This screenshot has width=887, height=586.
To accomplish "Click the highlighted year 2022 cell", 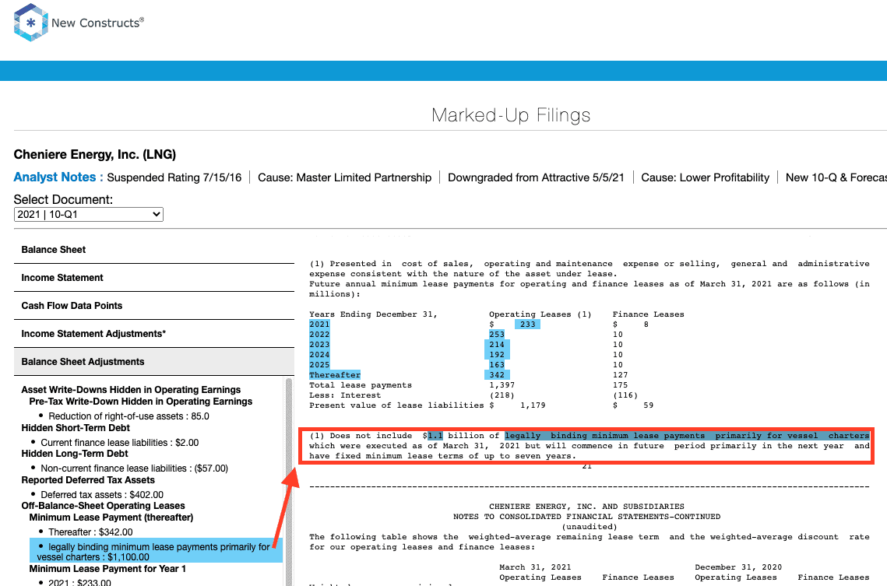I will click(x=319, y=335).
